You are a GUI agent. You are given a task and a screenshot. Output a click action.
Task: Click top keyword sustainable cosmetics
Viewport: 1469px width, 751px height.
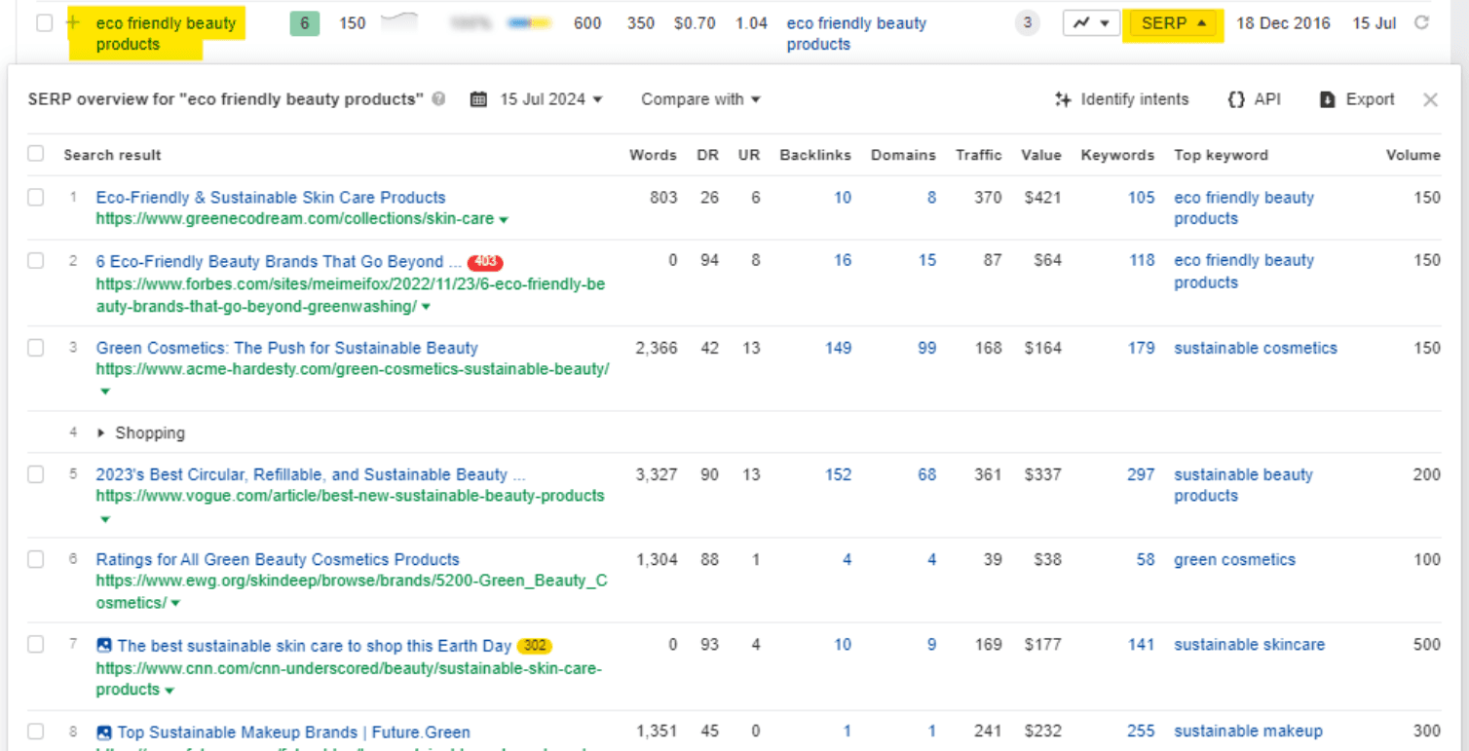click(x=1256, y=348)
